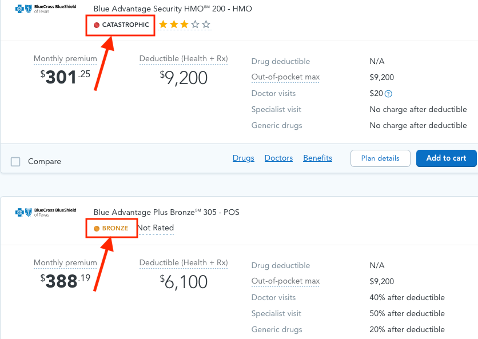Image resolution: width=478 pixels, height=339 pixels.
Task: Open the Drugs link
Action: [x=243, y=158]
